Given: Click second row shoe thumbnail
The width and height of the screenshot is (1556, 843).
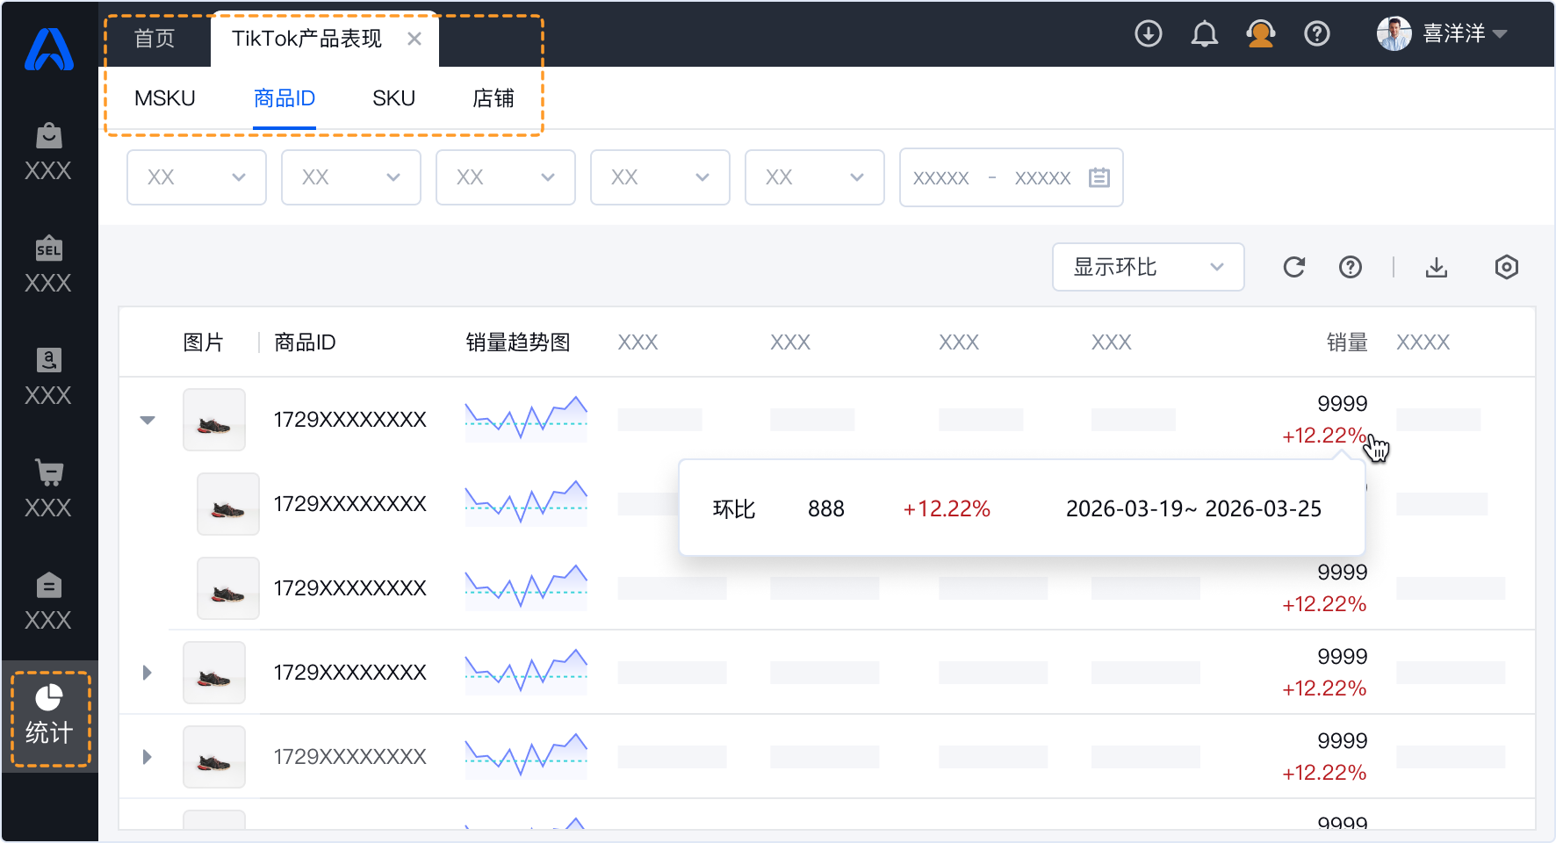Looking at the screenshot, I should 228,504.
